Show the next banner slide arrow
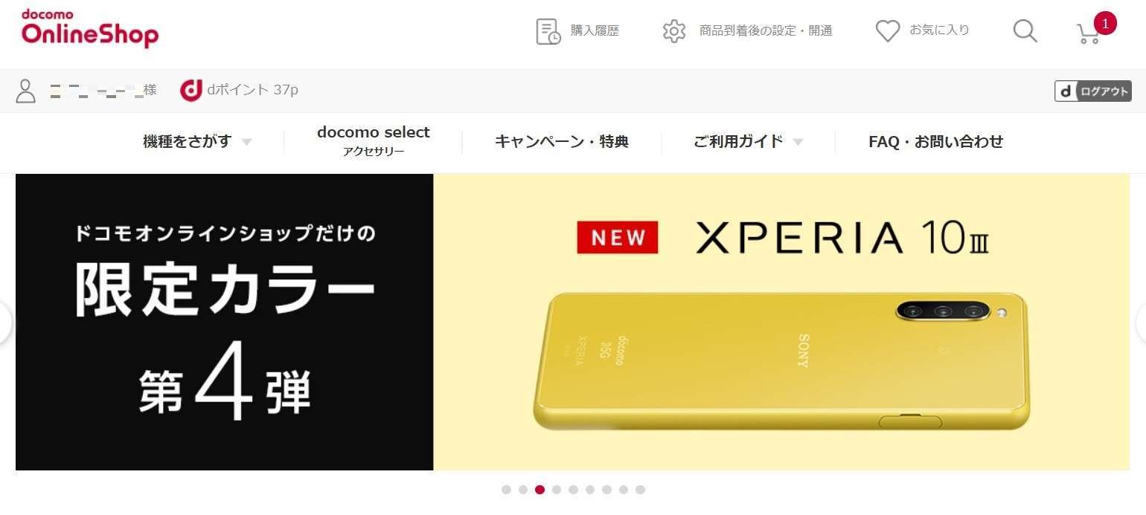The image size is (1146, 515). [x=1141, y=323]
